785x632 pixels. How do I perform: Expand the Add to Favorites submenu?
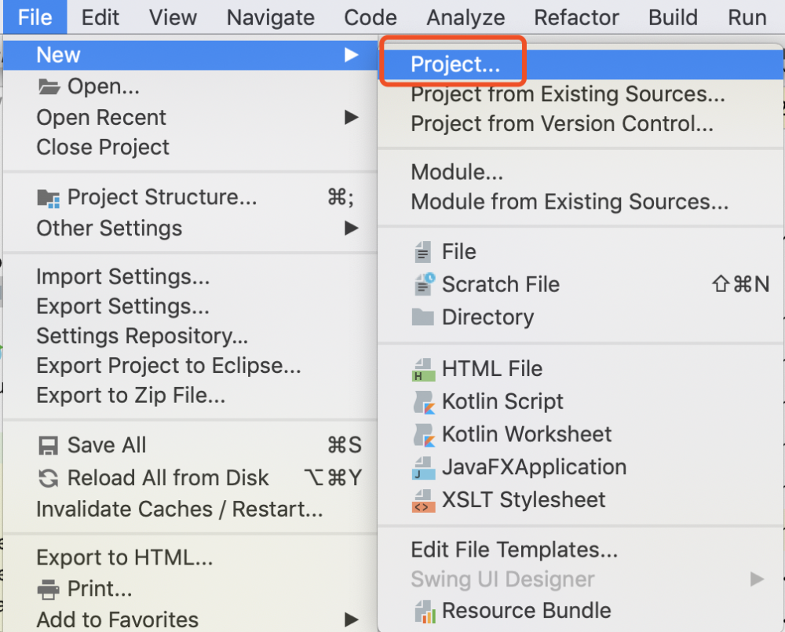[350, 620]
